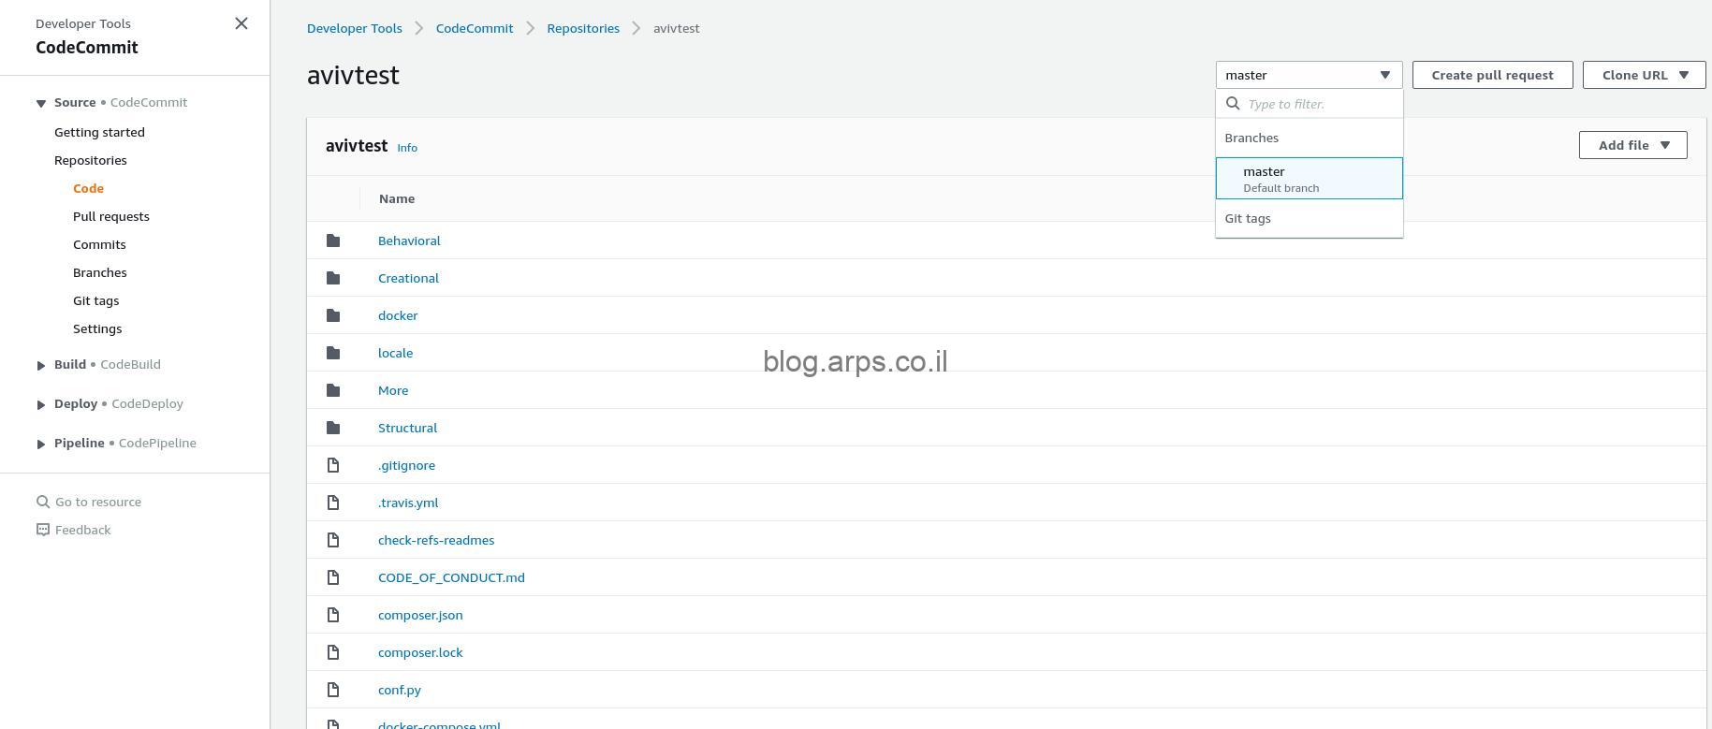Click the branch filter search field
Screen dimensions: 1712x729
1309,104
